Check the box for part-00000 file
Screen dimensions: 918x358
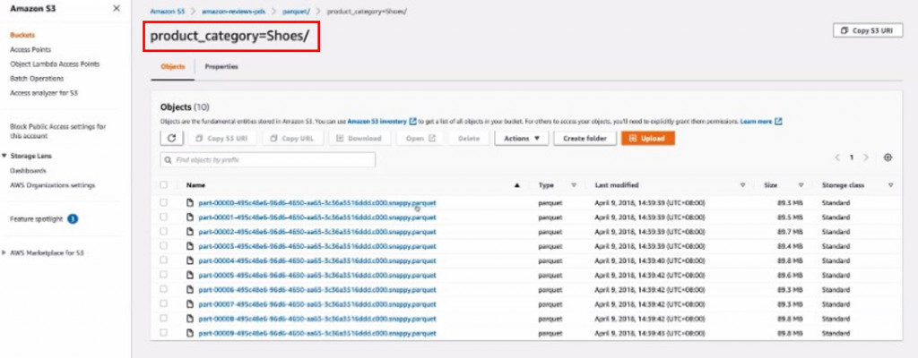(164, 203)
